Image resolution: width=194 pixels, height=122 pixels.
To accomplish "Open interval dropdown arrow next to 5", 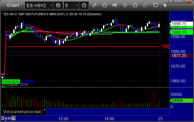I will [77, 5].
